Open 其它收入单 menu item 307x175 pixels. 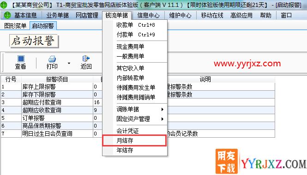pos(135,68)
